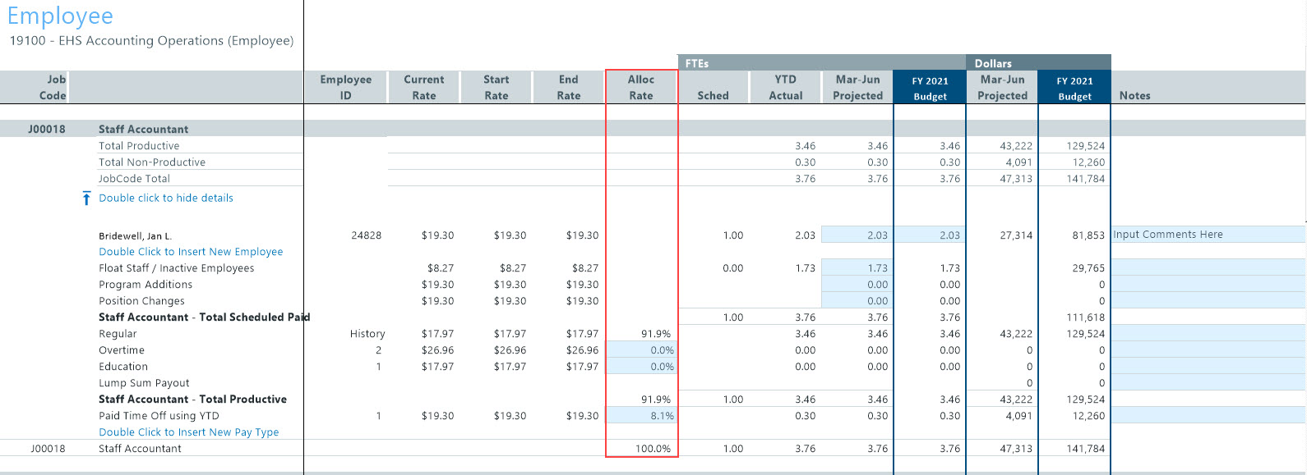Click the blue up-arrow hide details icon
The height and width of the screenshot is (475, 1307).
tap(86, 199)
